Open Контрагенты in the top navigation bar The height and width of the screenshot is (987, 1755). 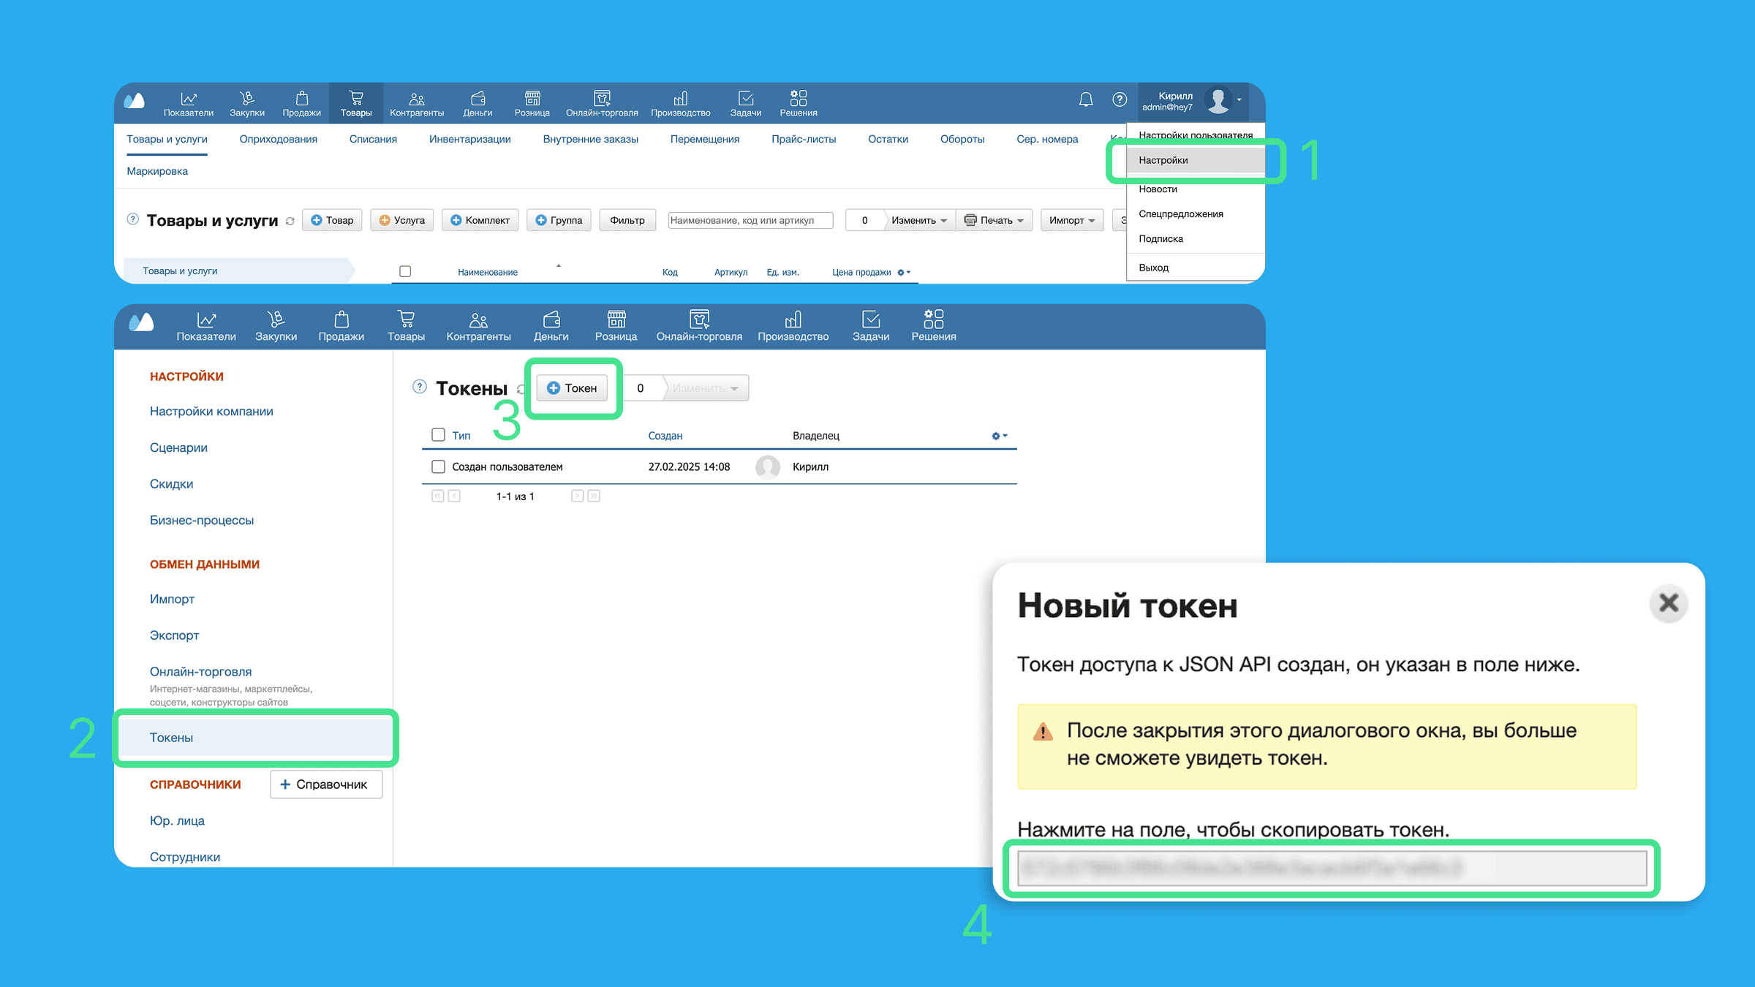tap(417, 103)
